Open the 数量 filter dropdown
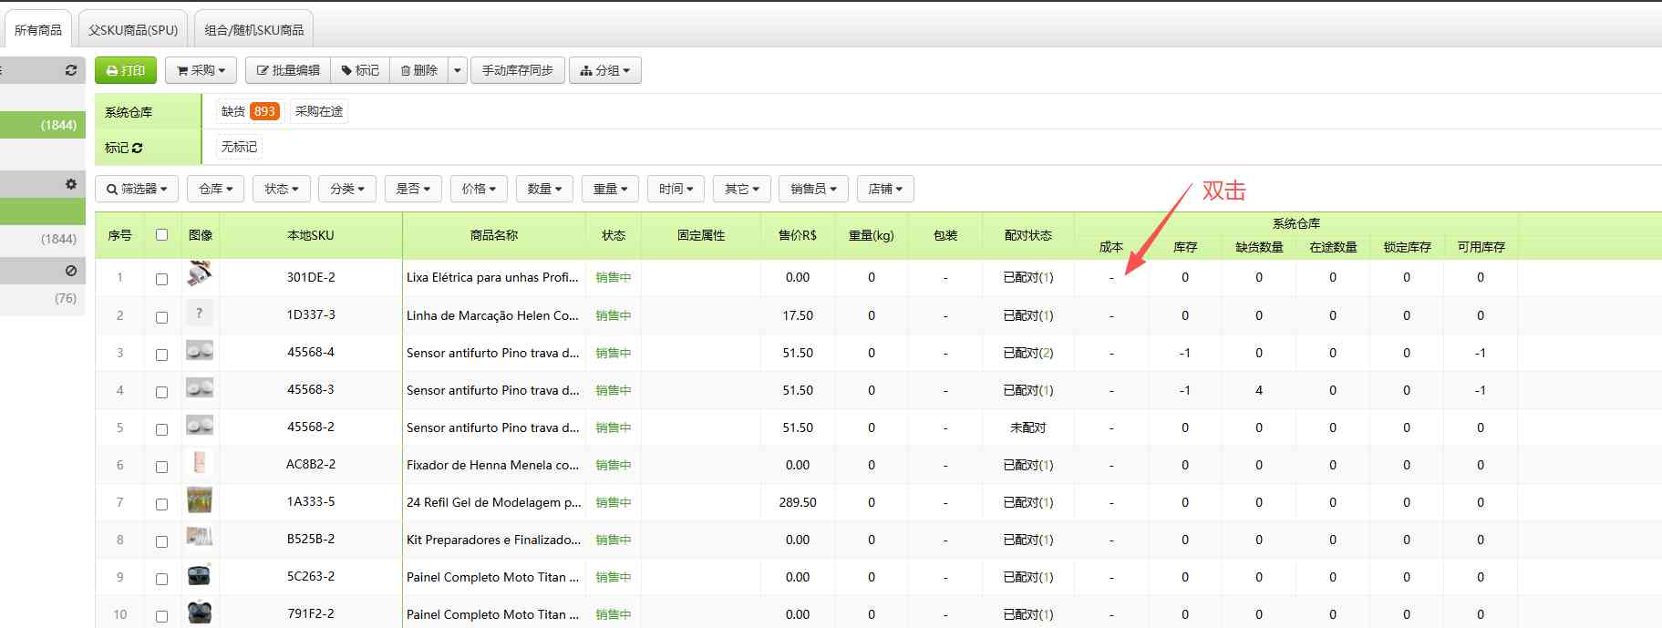 click(x=544, y=189)
